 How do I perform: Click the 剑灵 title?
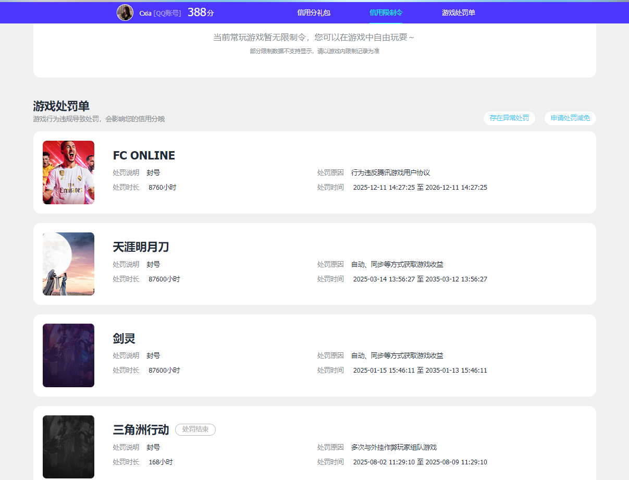124,338
